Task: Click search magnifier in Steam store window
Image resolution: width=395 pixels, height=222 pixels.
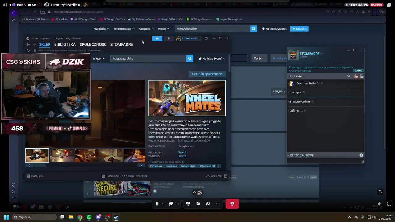Action: tap(190, 58)
